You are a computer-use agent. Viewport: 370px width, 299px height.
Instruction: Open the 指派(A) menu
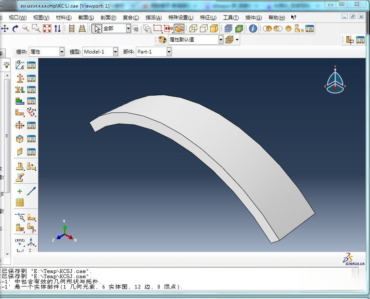154,17
